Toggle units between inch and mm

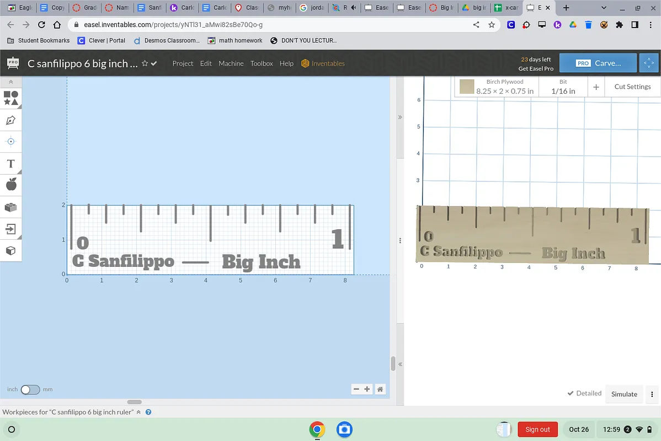pos(30,390)
